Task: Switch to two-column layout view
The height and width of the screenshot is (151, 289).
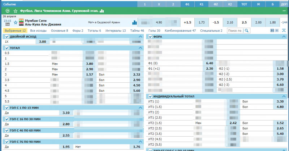Action: click(272, 31)
